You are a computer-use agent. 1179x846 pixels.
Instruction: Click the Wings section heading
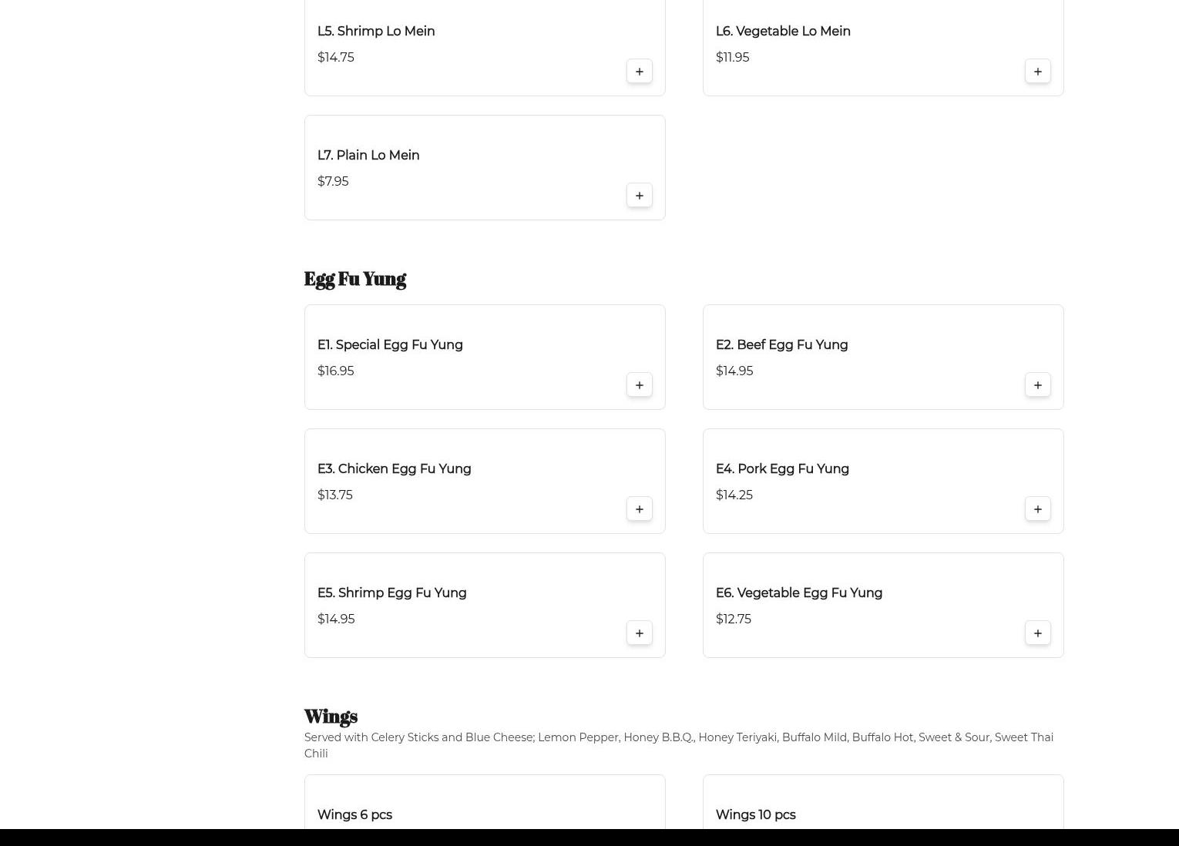[331, 717]
